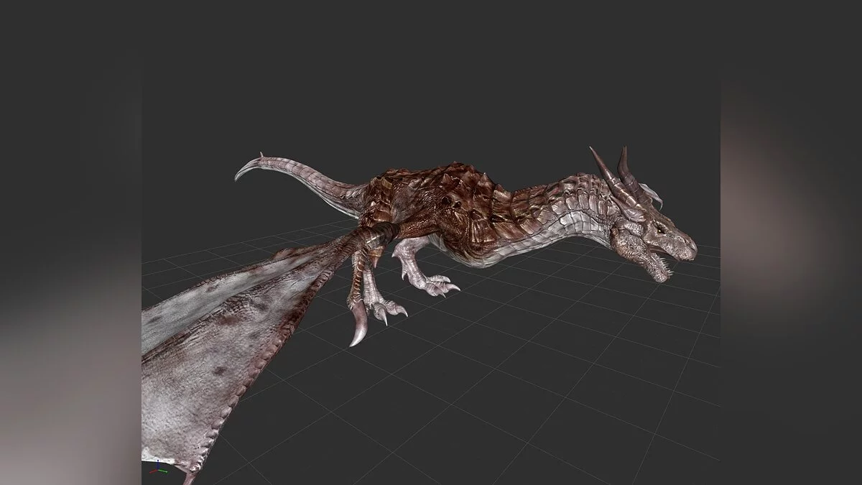Click the dragon's snout tip
The width and height of the screenshot is (862, 485).
tap(690, 248)
